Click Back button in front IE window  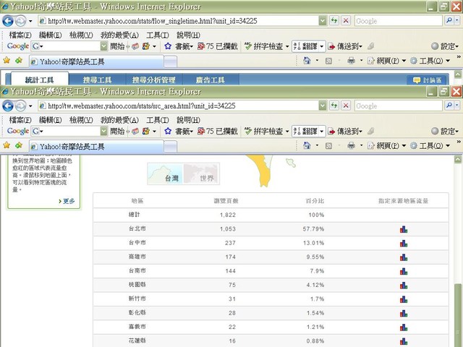[8, 106]
